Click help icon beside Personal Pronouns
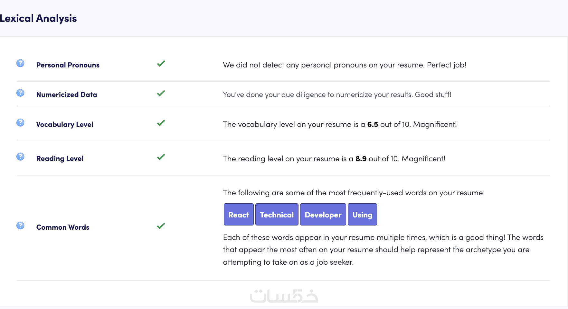This screenshot has height=309, width=568. (x=20, y=63)
